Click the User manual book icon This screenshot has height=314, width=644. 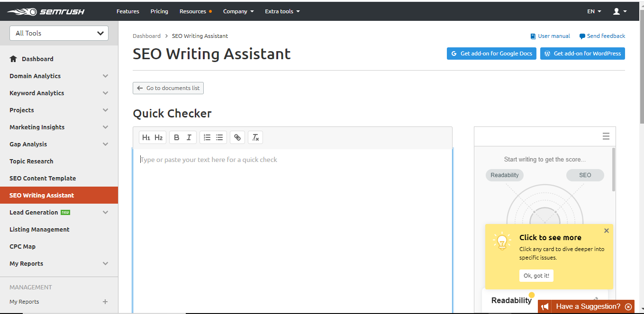(x=533, y=36)
